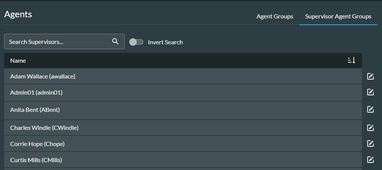Pick the Curtis Mills (CMills) row

[183, 160]
